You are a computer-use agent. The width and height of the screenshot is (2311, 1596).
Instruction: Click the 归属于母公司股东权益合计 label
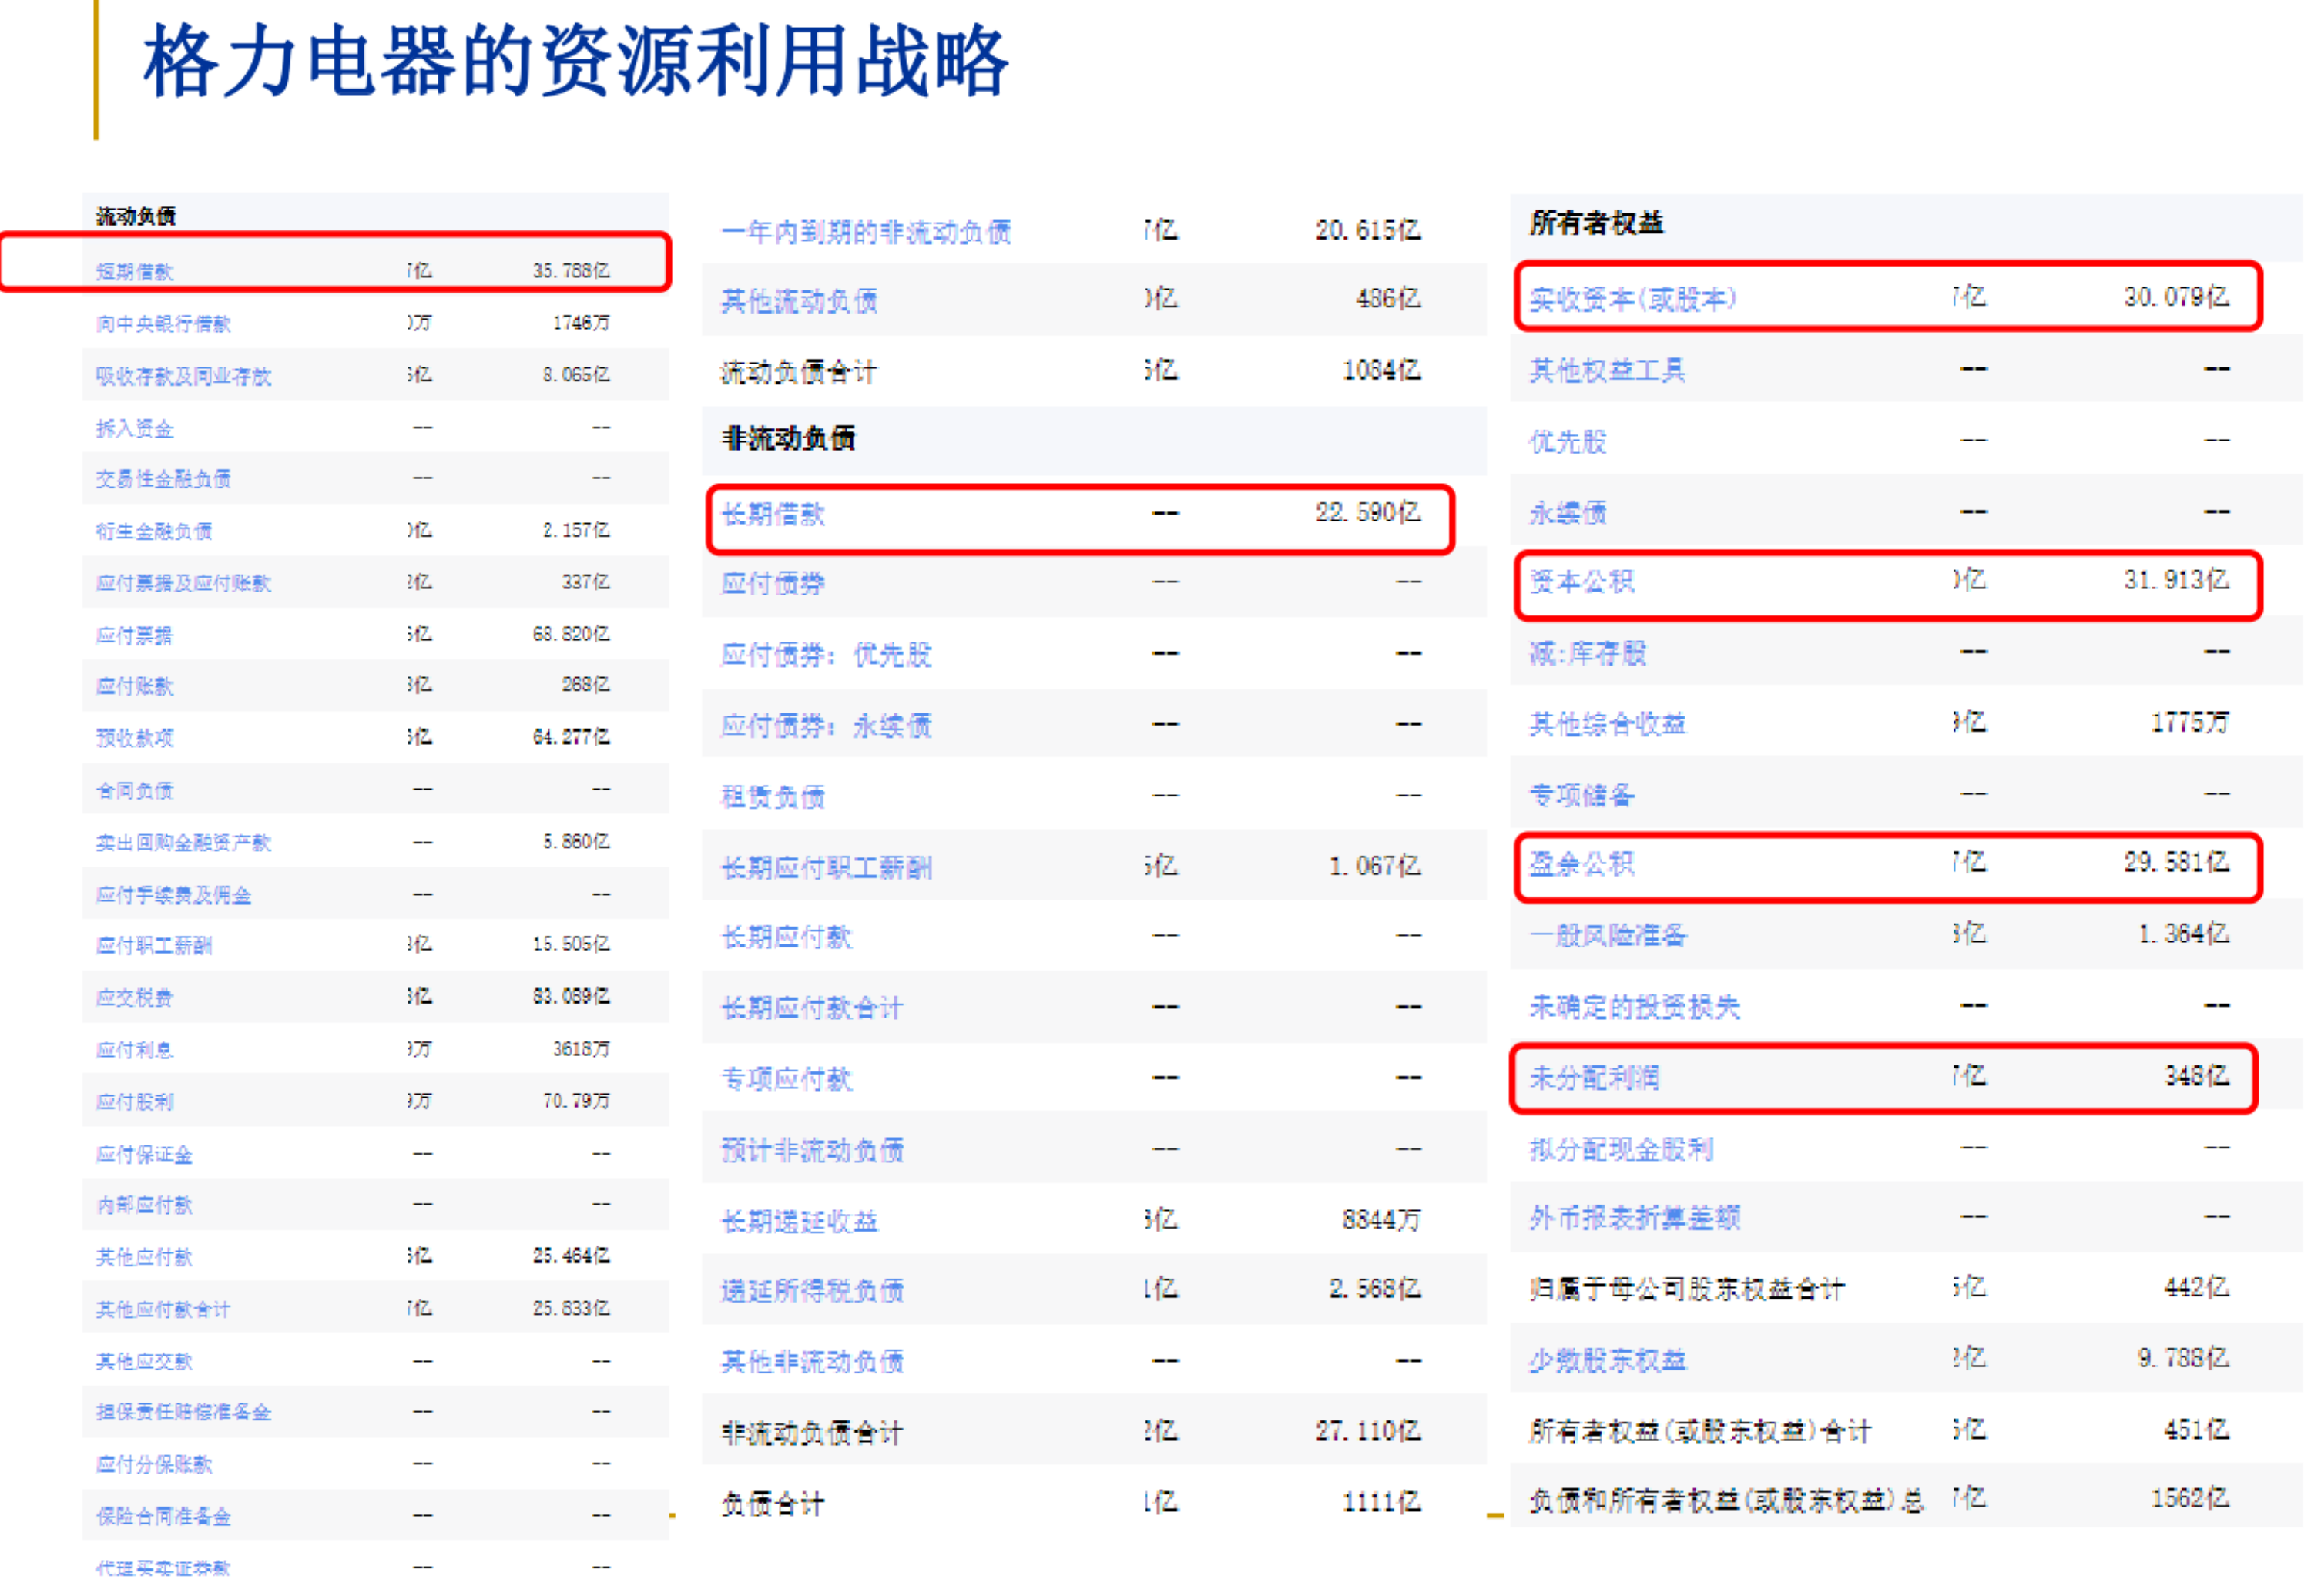click(1687, 1289)
